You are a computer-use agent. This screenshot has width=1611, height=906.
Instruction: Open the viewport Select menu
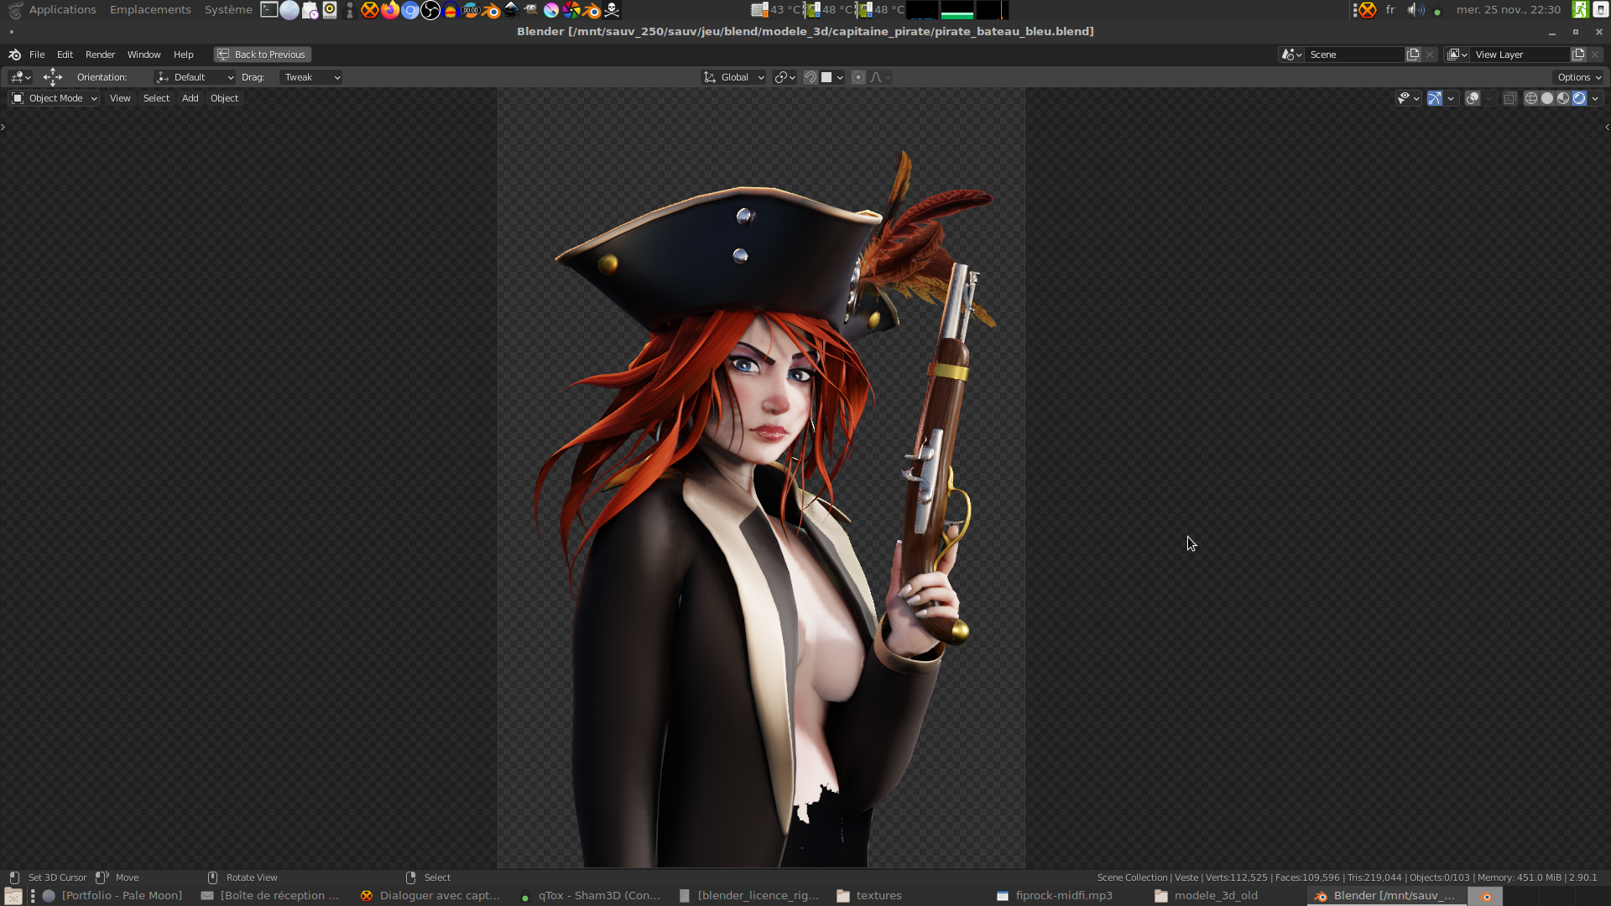click(156, 98)
